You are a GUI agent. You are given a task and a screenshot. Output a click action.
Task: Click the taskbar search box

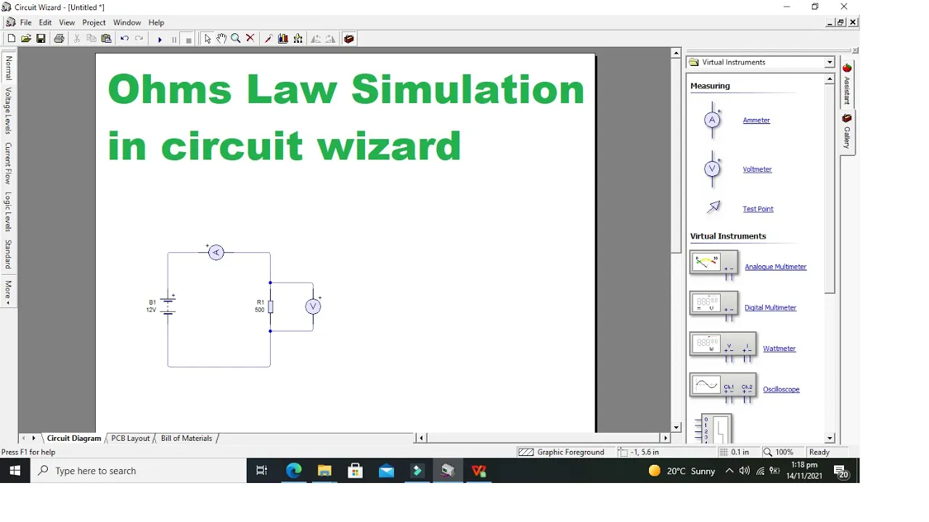pyautogui.click(x=138, y=471)
